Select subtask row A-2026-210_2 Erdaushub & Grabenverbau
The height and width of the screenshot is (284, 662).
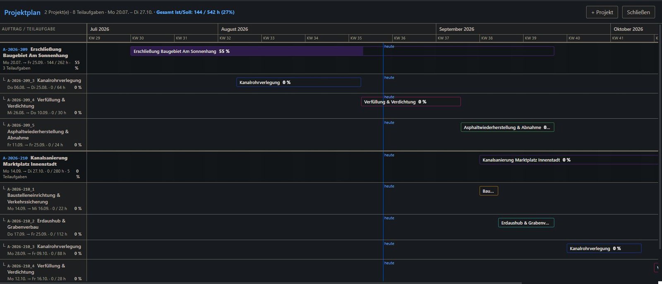43,227
